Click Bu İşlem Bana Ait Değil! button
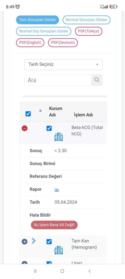125x279 pixels. tap(54, 225)
